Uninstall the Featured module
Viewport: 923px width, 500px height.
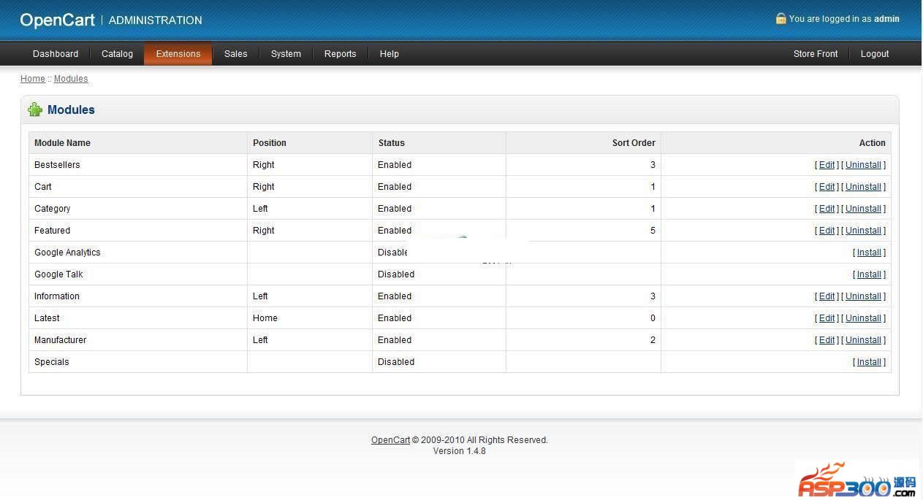pyautogui.click(x=863, y=231)
